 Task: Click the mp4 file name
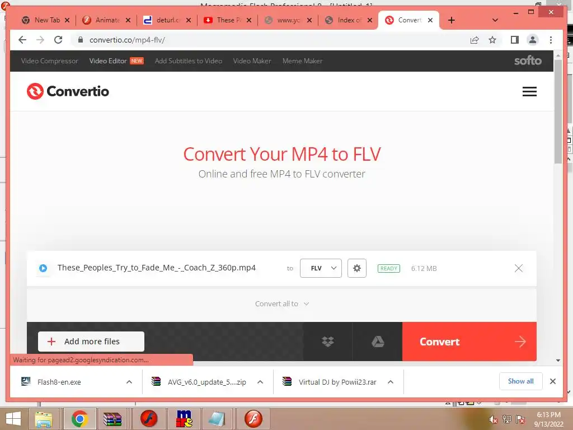click(157, 268)
